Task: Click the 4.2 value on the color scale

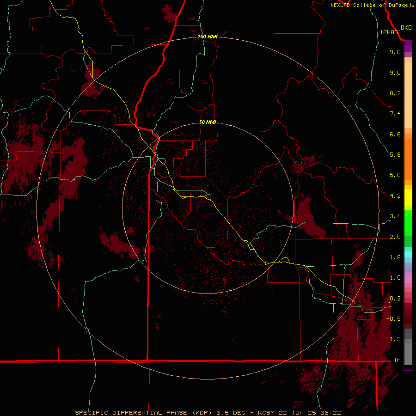Action: 395,196
